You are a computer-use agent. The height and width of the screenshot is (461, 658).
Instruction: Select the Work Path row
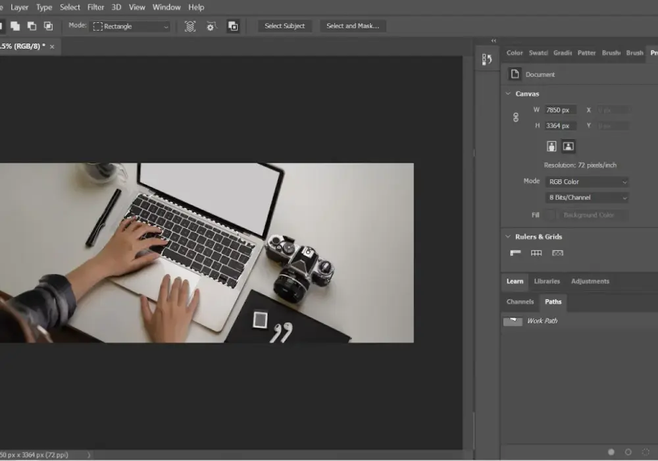point(579,321)
